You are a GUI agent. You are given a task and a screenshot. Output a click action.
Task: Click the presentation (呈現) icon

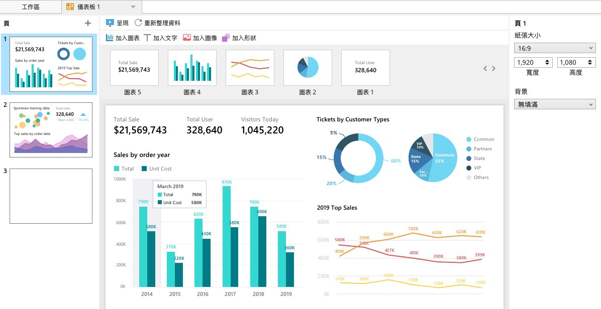tap(110, 23)
